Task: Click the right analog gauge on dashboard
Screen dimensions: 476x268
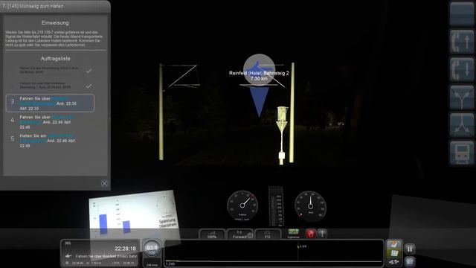Action: tap(311, 206)
